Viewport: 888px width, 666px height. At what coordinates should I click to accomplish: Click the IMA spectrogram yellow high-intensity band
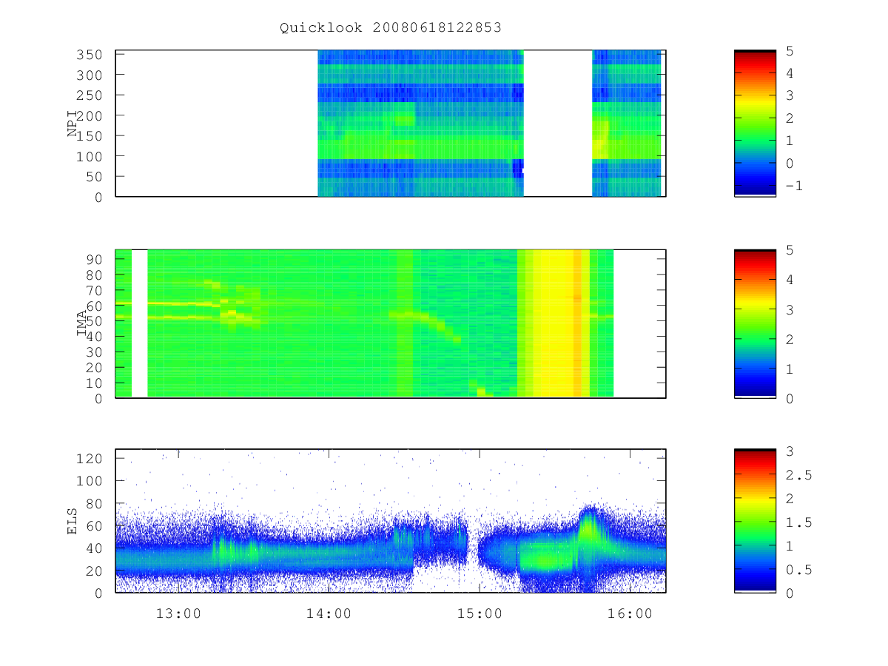(x=553, y=323)
